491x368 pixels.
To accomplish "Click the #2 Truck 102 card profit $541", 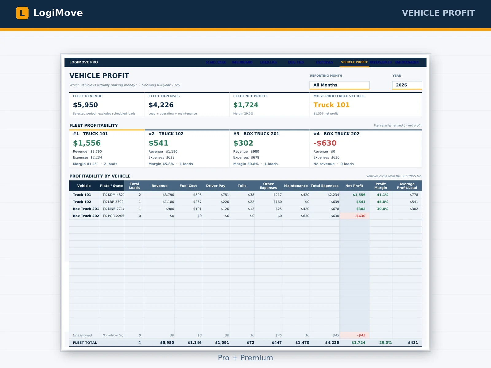I will [158, 143].
